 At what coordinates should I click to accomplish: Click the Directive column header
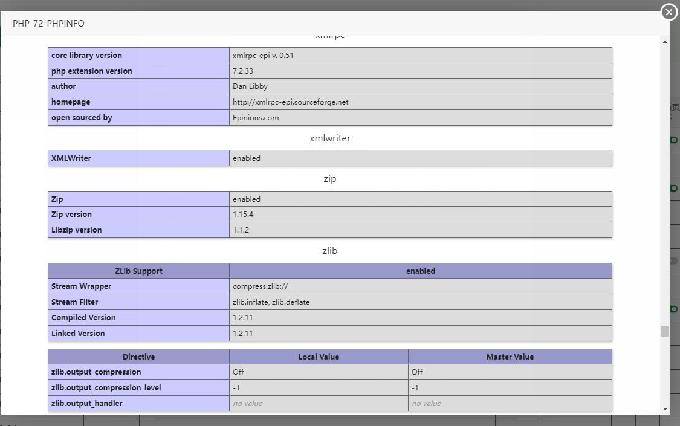click(x=138, y=357)
